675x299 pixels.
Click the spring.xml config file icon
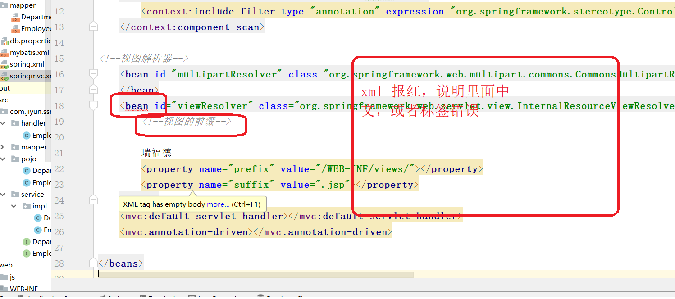[5, 64]
